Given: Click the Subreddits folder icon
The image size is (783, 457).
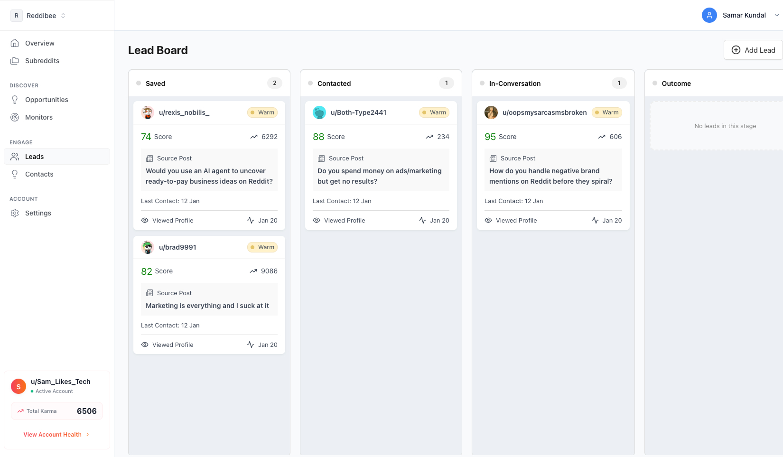Looking at the screenshot, I should 15,61.
